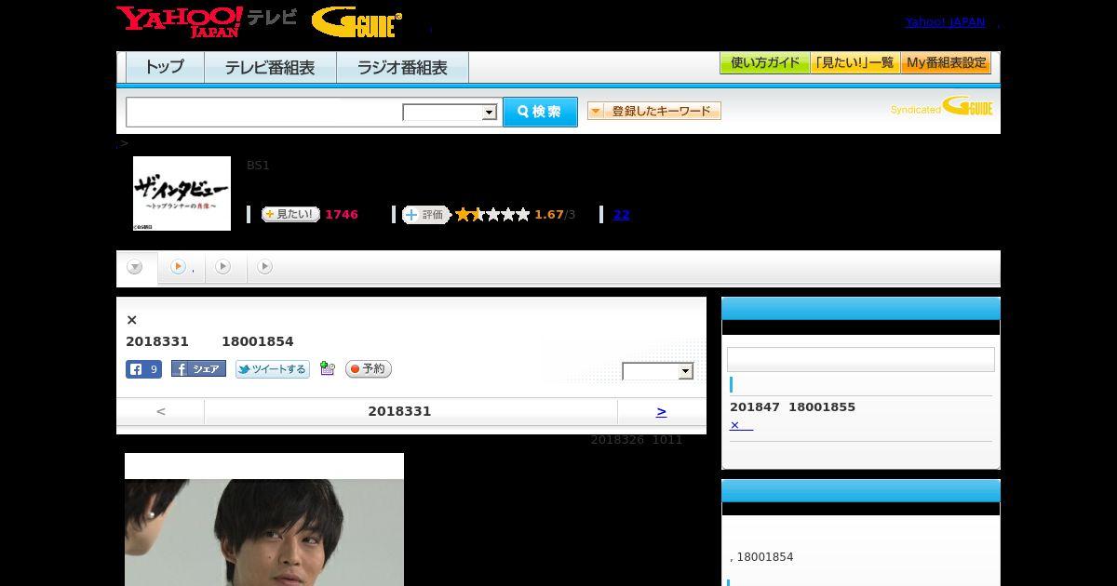Click the G-GUIDE logo in header

[x=357, y=22]
